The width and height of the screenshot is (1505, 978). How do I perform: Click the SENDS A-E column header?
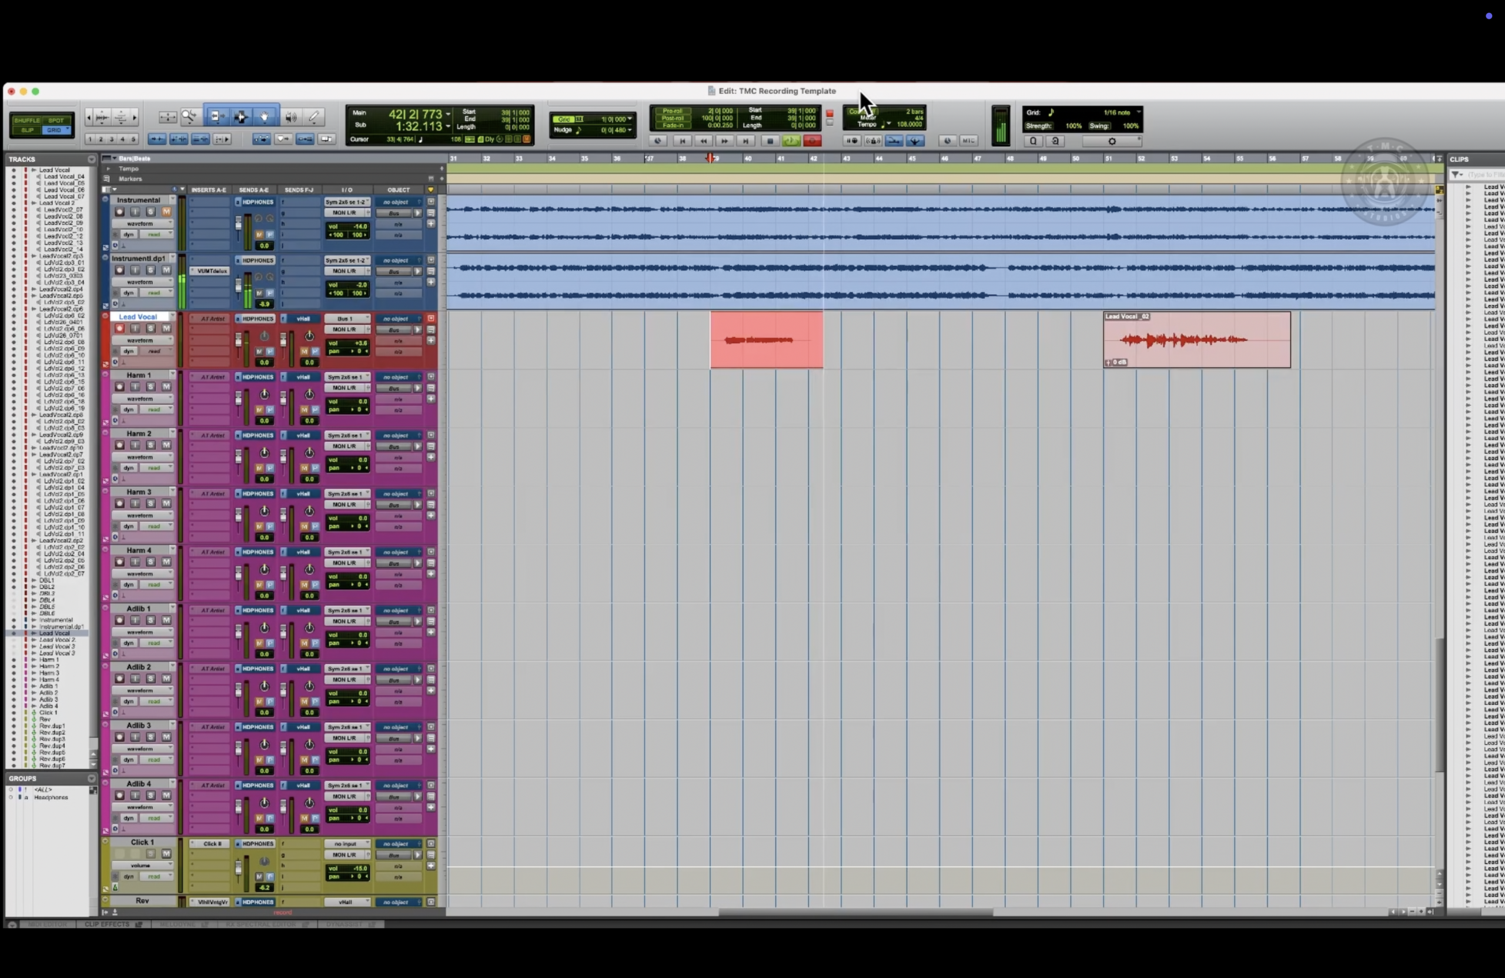click(253, 190)
